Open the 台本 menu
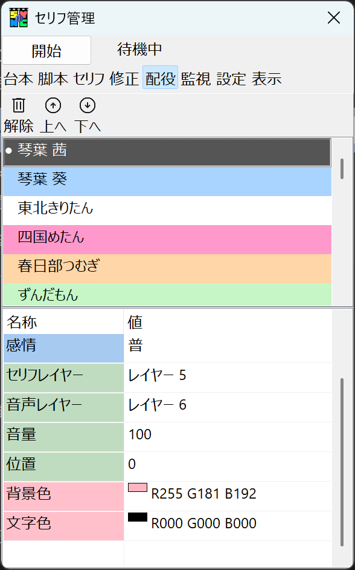 coord(18,79)
